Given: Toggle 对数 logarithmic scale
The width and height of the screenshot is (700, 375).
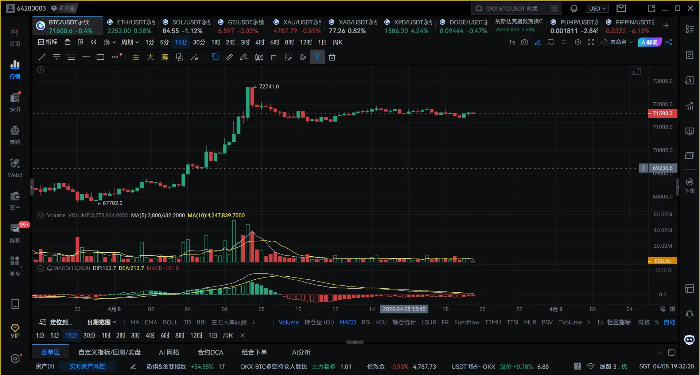Looking at the screenshot, I should pos(644,322).
